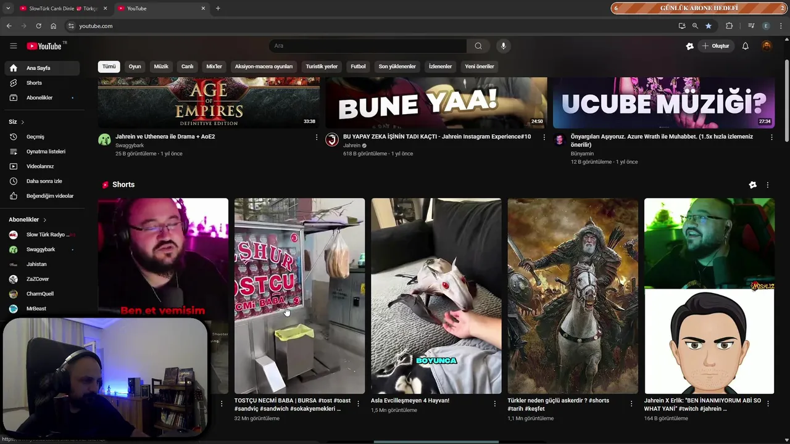Open Chrome extensions puzzle icon
Screen dimensions: 790x444
[729, 26]
